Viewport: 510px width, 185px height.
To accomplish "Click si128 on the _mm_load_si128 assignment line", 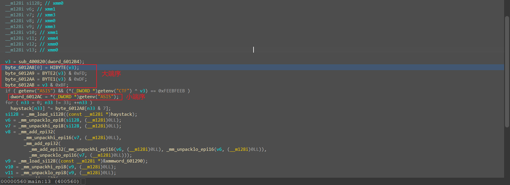I will [x=12, y=114].
